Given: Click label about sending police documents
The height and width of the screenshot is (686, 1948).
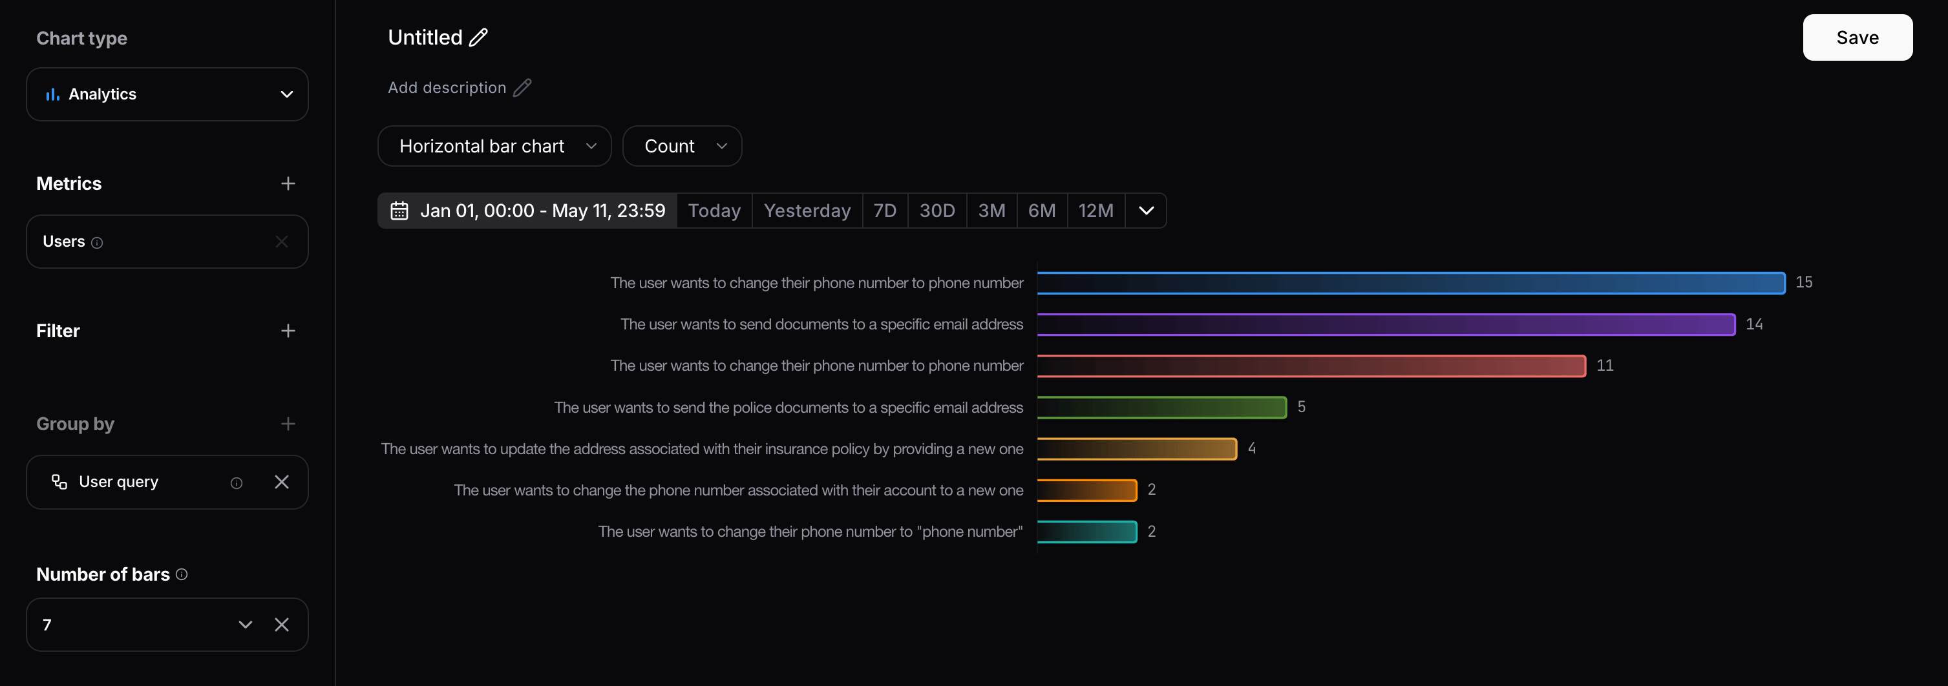Looking at the screenshot, I should point(789,408).
